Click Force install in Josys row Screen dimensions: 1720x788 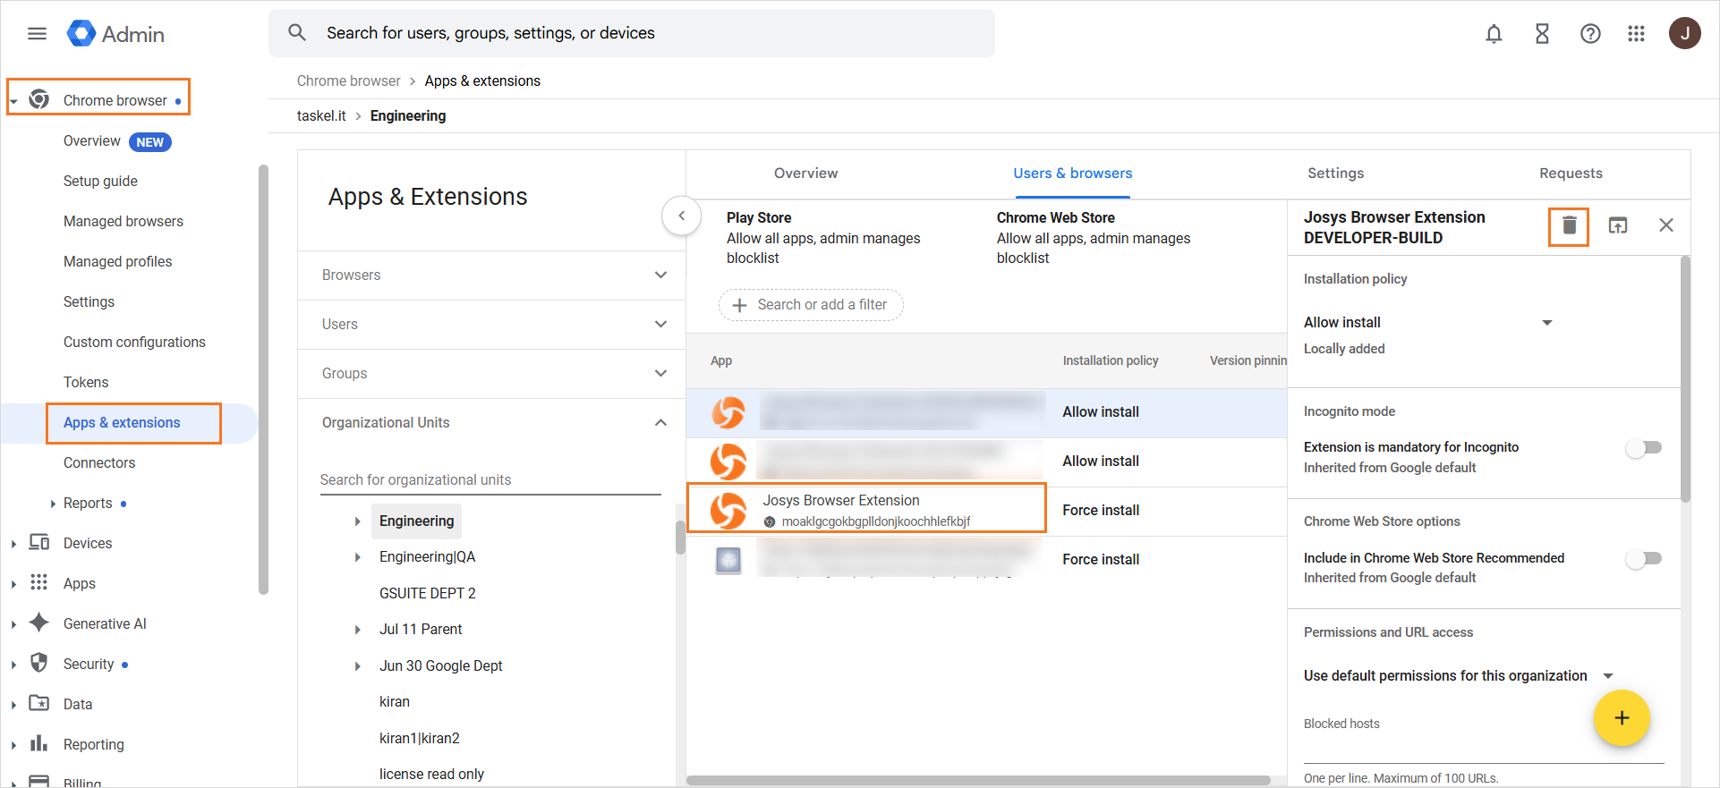pyautogui.click(x=1101, y=510)
